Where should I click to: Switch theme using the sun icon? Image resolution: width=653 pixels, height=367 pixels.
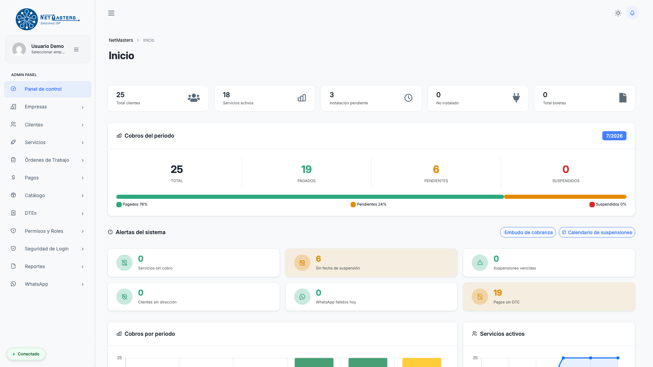(x=618, y=13)
